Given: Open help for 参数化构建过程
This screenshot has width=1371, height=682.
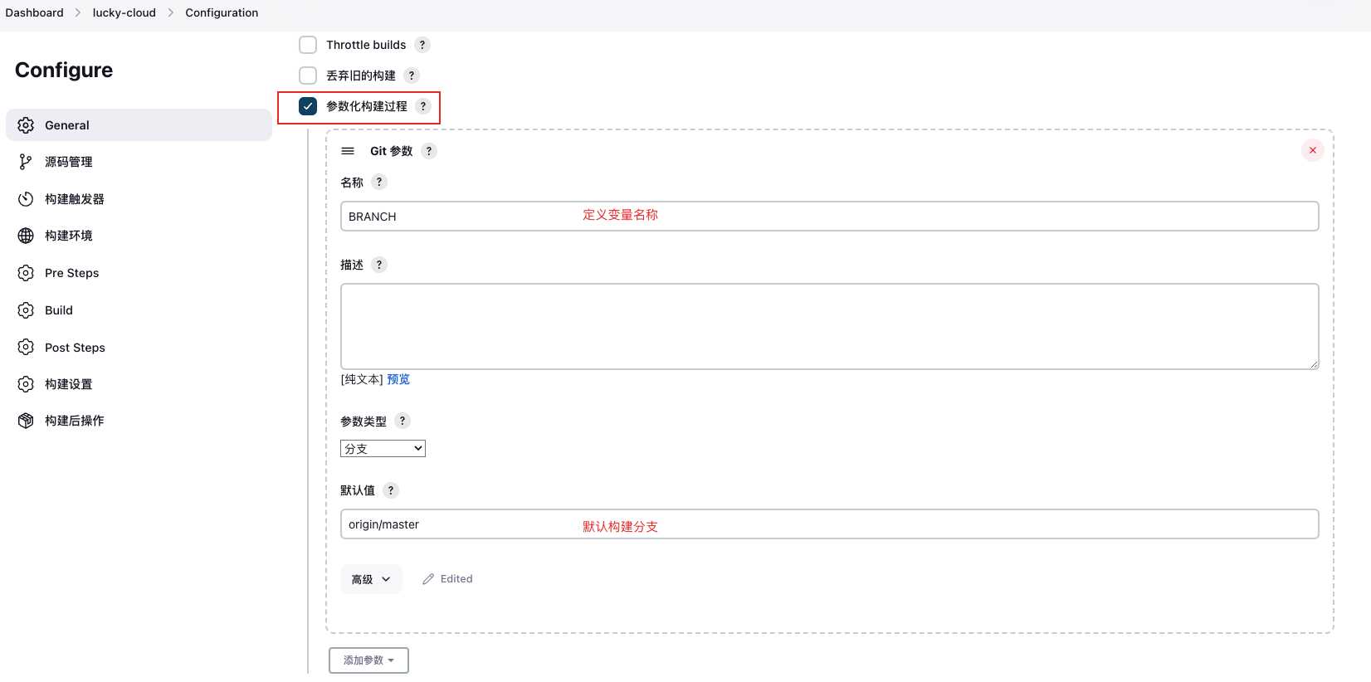Looking at the screenshot, I should pyautogui.click(x=423, y=106).
